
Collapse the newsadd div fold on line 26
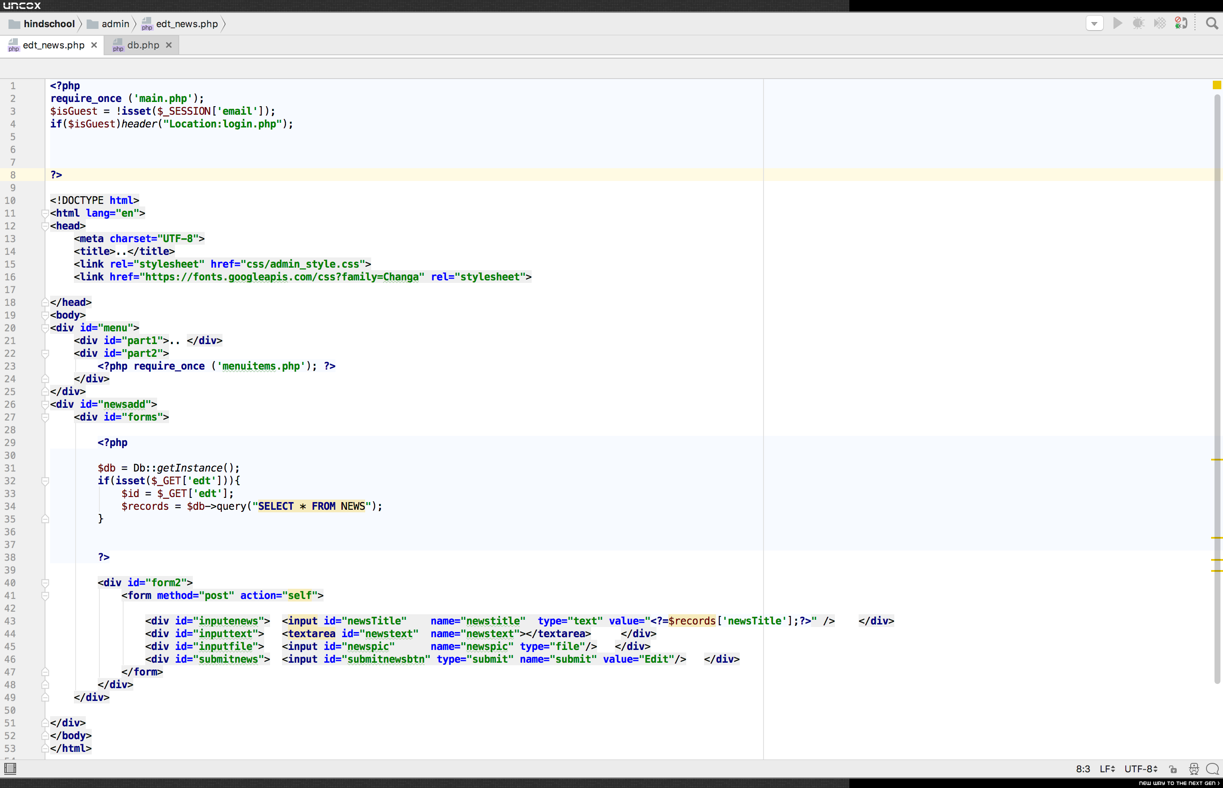coord(45,404)
